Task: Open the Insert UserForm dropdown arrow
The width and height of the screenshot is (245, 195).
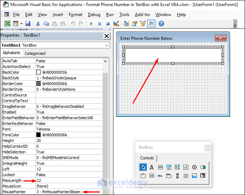Action: tap(22, 24)
